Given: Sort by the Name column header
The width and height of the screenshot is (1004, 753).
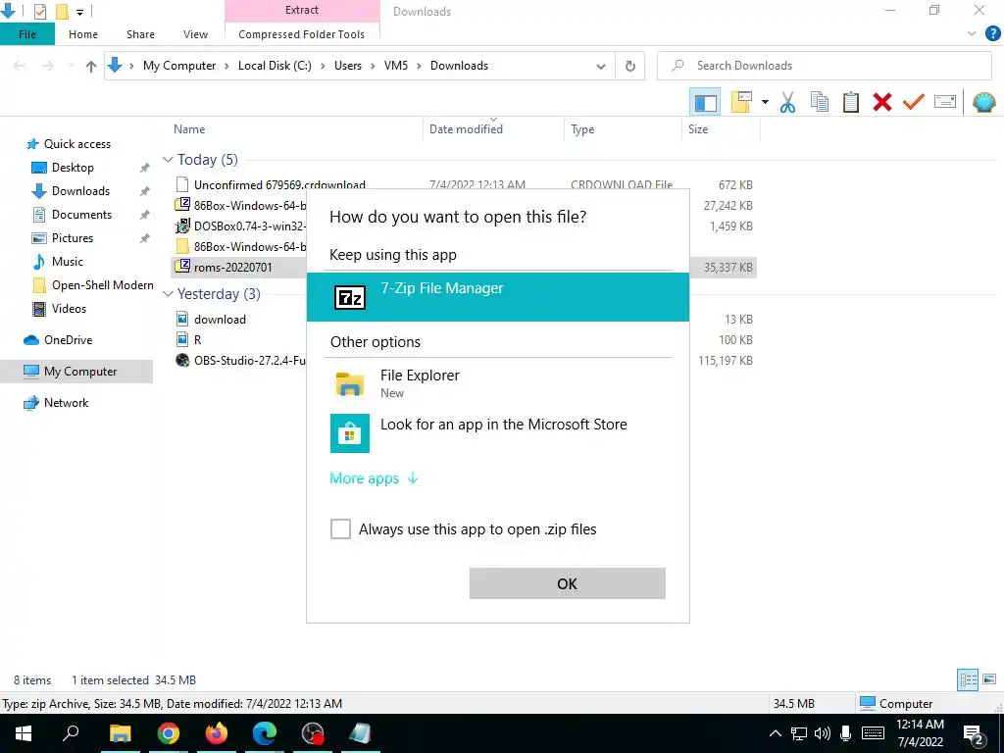Looking at the screenshot, I should click(x=189, y=129).
